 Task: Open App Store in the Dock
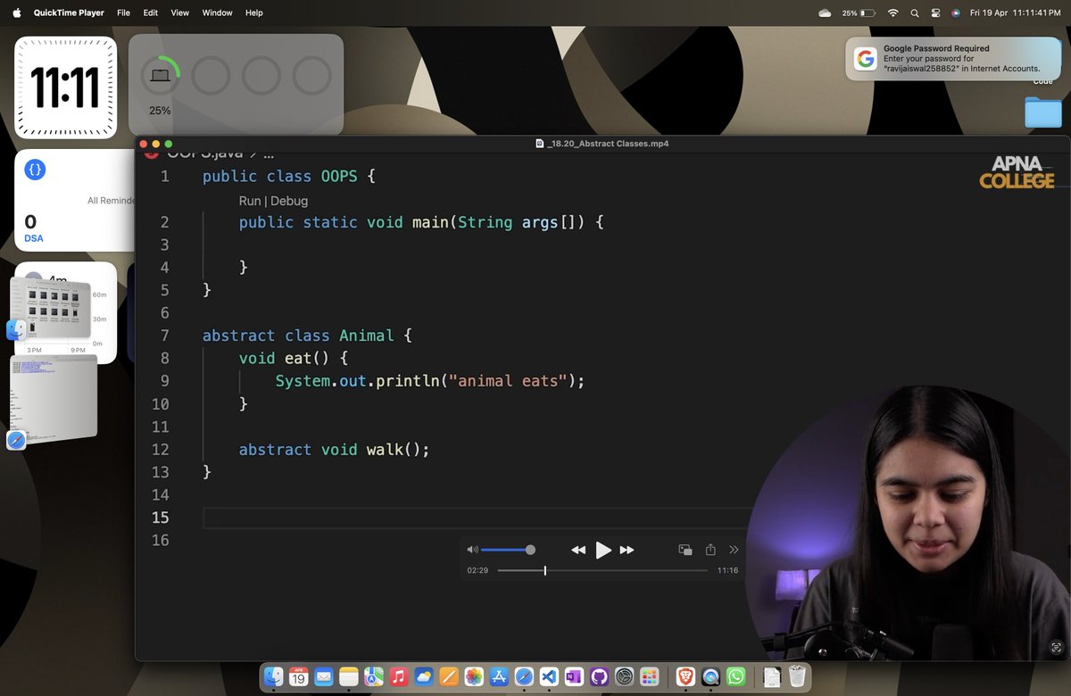coord(499,676)
